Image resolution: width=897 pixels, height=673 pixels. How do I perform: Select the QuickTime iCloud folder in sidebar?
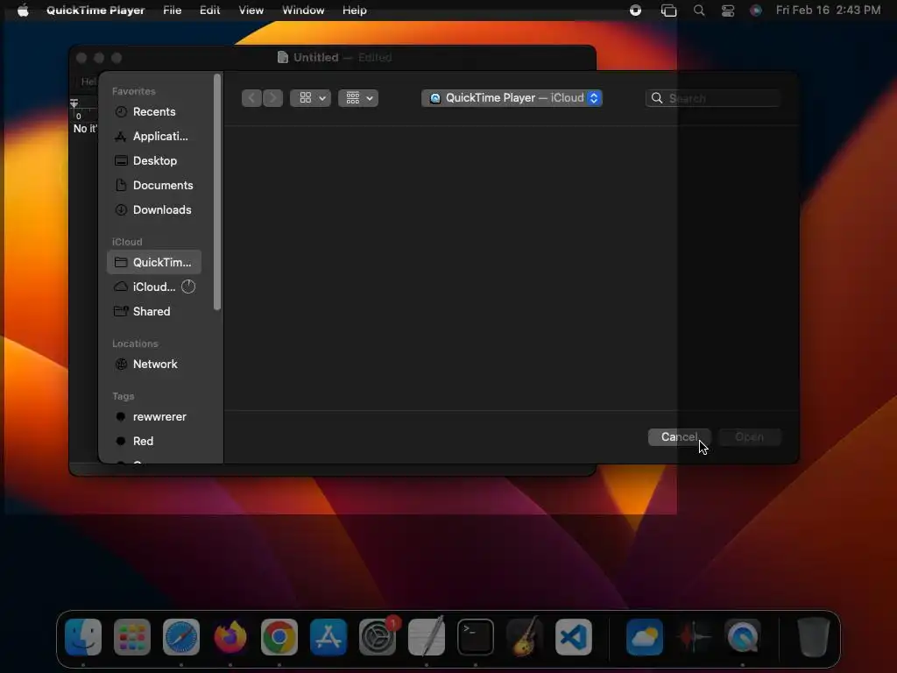[153, 262]
